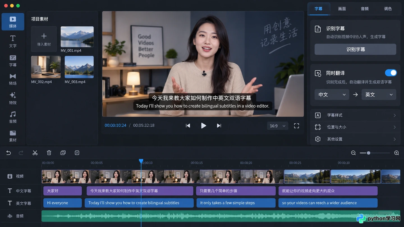Zoom out of the timeline
404x227 pixels.
pos(353,153)
